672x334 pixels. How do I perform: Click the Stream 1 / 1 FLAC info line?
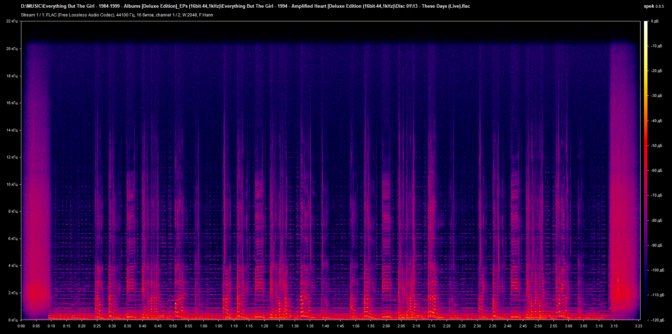[117, 15]
